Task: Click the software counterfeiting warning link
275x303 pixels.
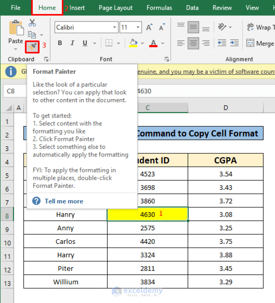Action: 206,72
